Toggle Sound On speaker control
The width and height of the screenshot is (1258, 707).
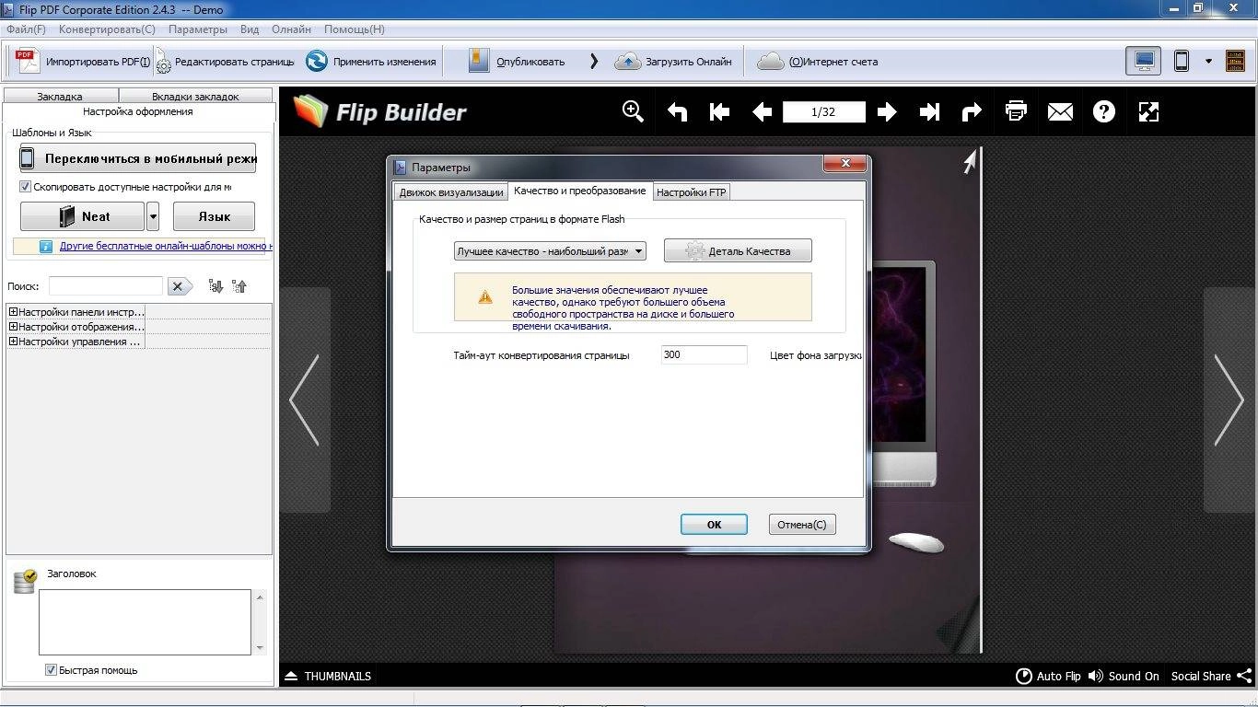point(1124,676)
